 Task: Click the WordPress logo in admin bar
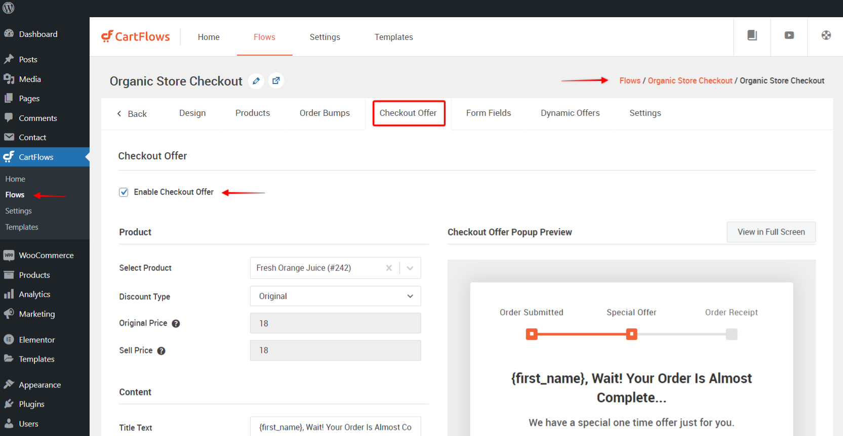pyautogui.click(x=9, y=8)
